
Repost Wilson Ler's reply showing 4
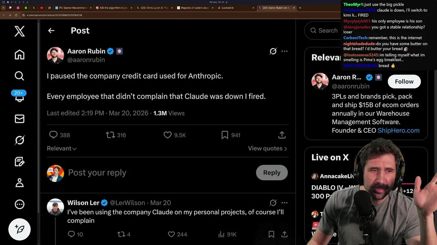click(121, 234)
